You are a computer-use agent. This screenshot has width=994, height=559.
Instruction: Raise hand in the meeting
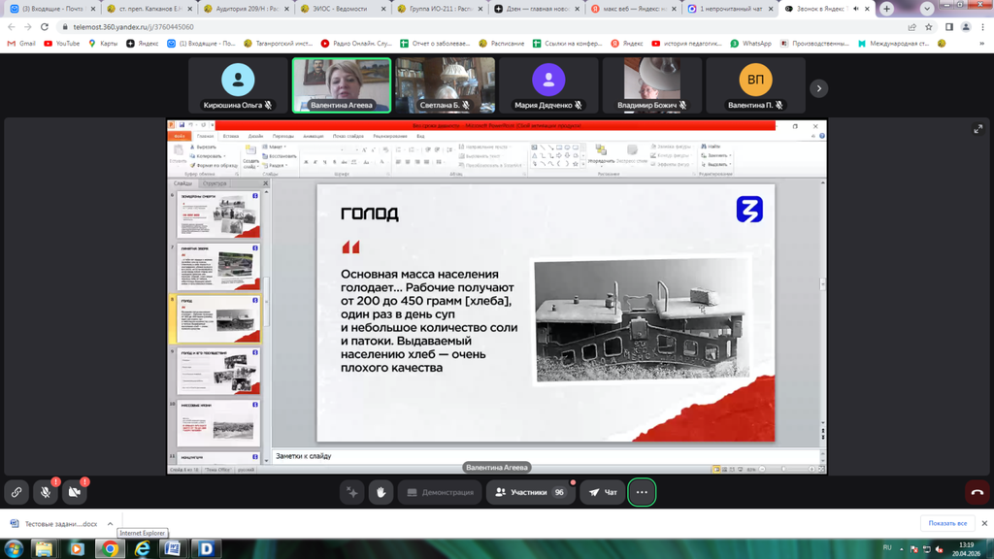point(381,492)
